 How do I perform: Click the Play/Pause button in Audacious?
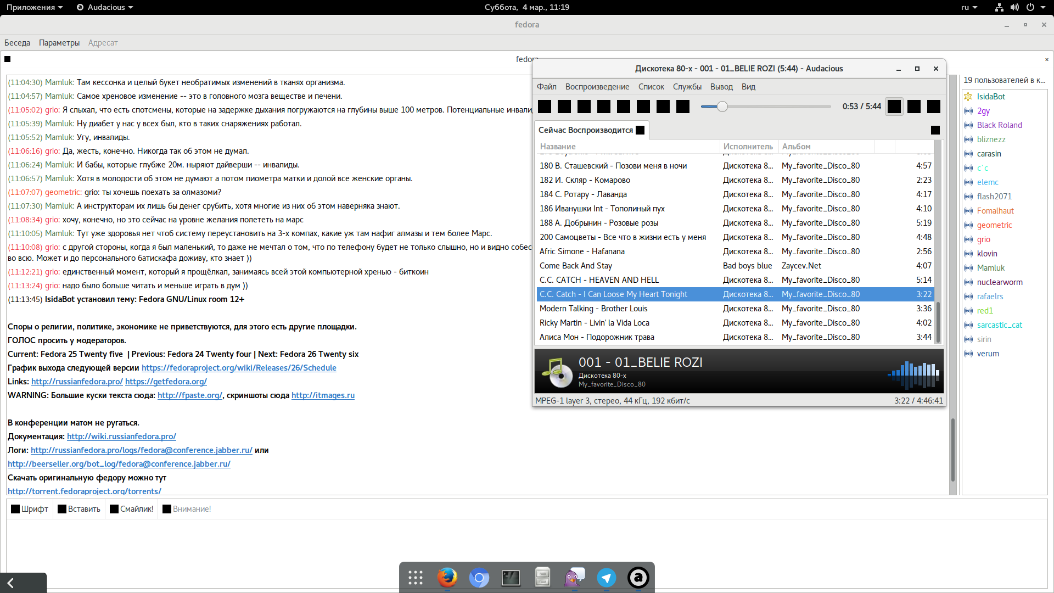click(624, 107)
